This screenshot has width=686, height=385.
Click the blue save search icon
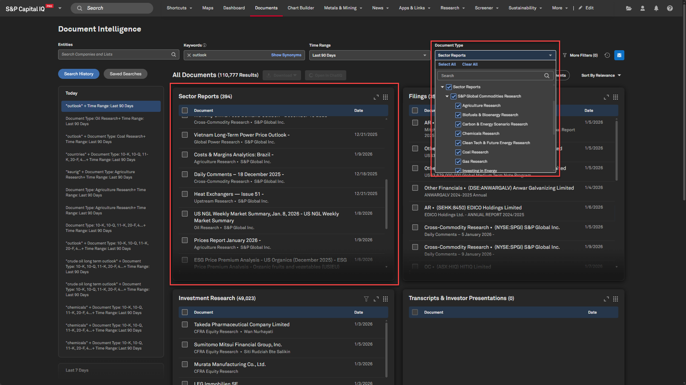[x=619, y=55]
